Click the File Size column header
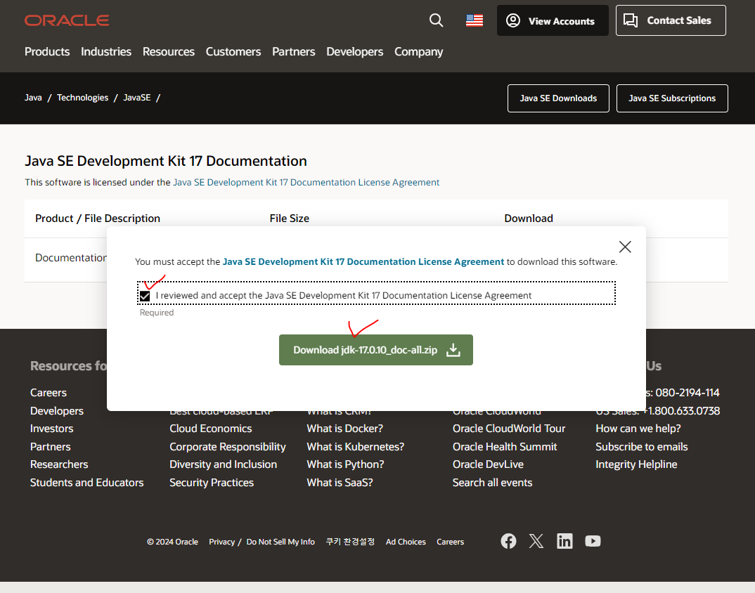The image size is (755, 593). click(x=289, y=219)
